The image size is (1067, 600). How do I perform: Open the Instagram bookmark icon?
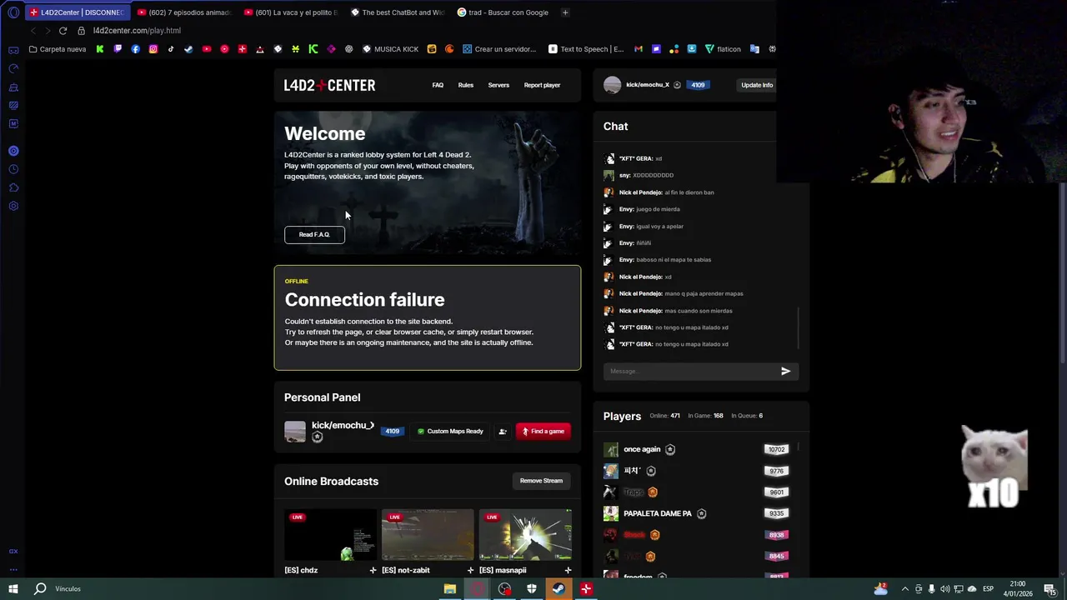point(153,49)
